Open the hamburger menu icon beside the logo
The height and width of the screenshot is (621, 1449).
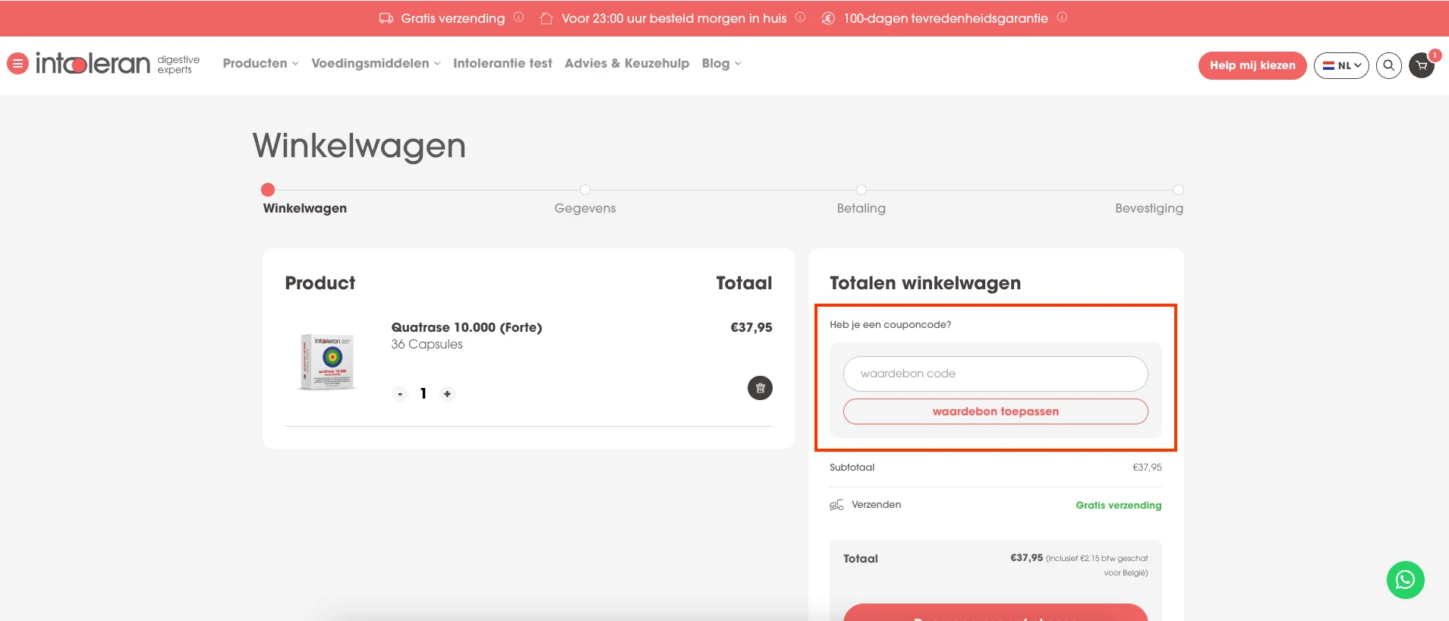click(17, 64)
